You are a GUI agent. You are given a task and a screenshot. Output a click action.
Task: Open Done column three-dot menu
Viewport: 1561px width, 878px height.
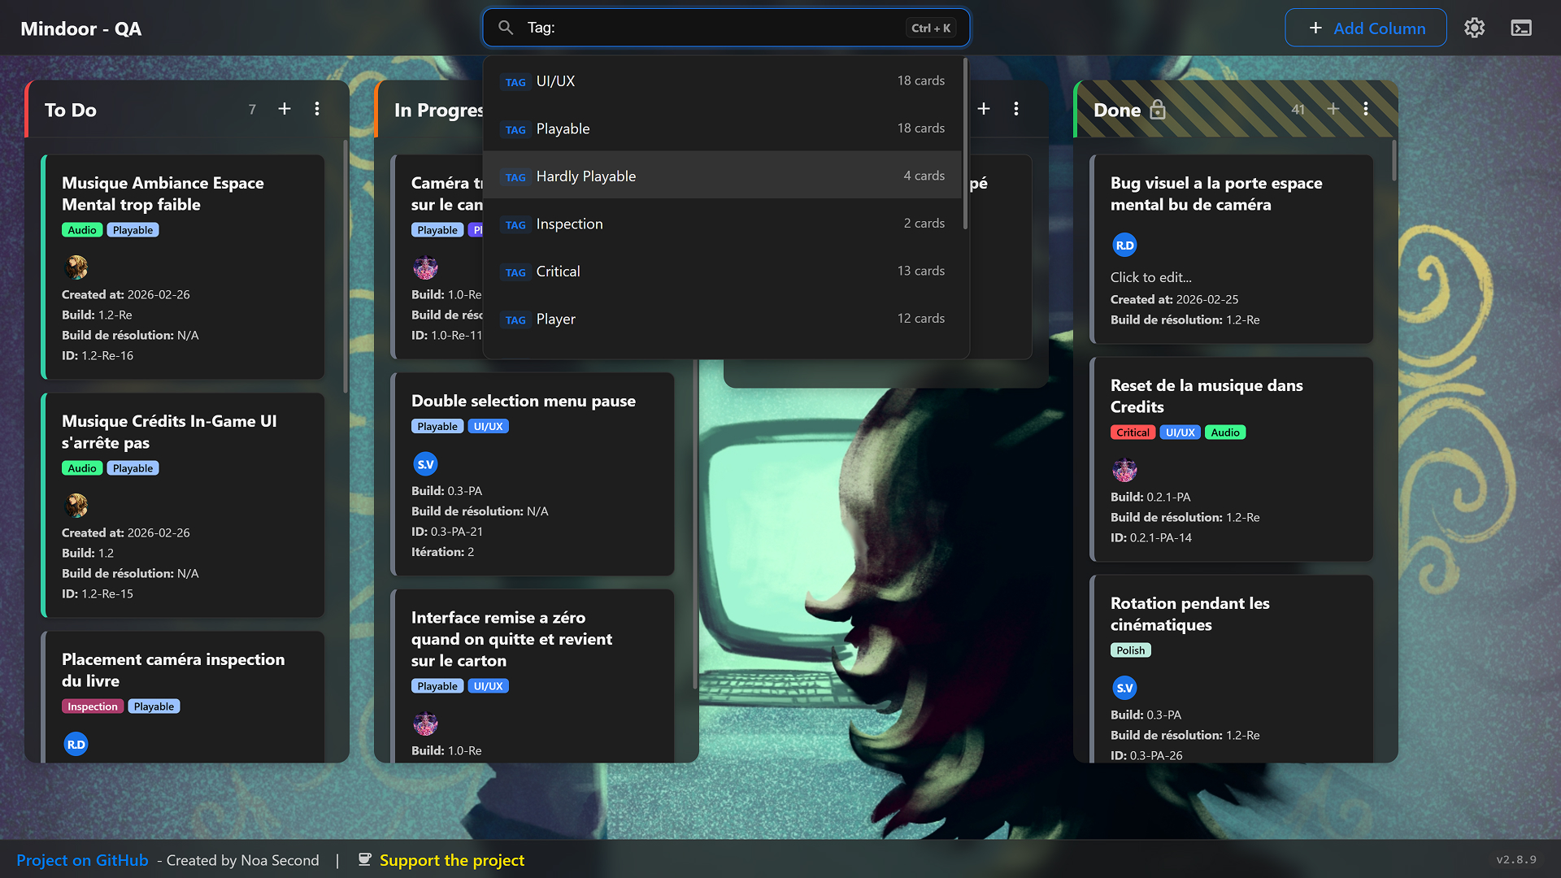pyautogui.click(x=1366, y=109)
